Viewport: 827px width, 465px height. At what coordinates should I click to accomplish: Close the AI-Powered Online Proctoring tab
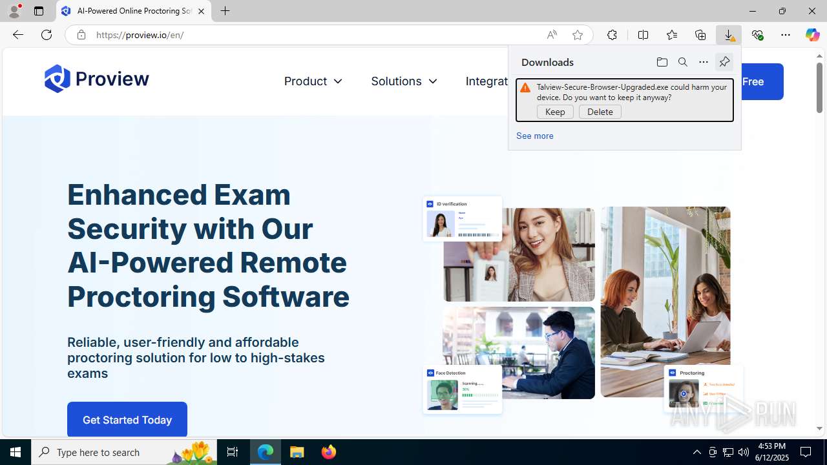(x=201, y=11)
